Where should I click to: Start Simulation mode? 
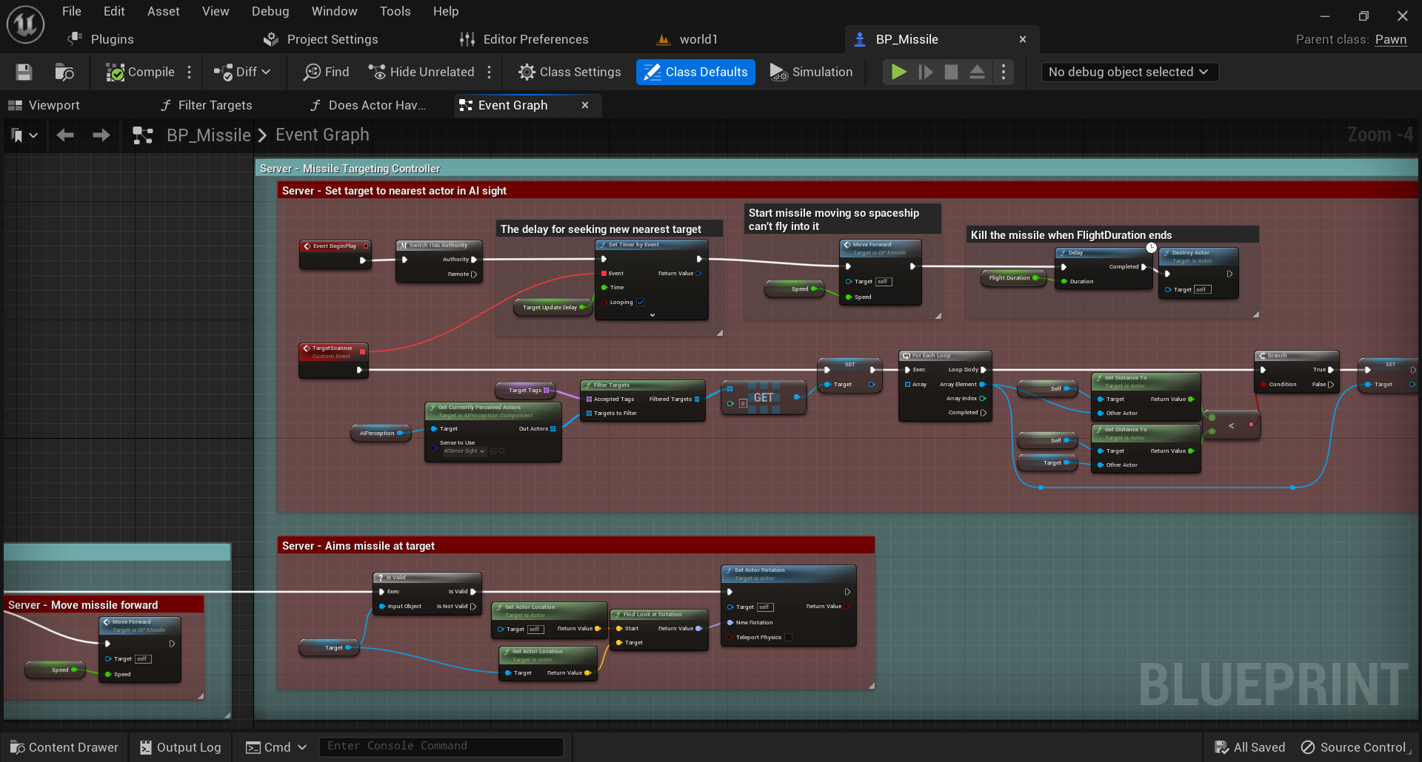coord(812,72)
